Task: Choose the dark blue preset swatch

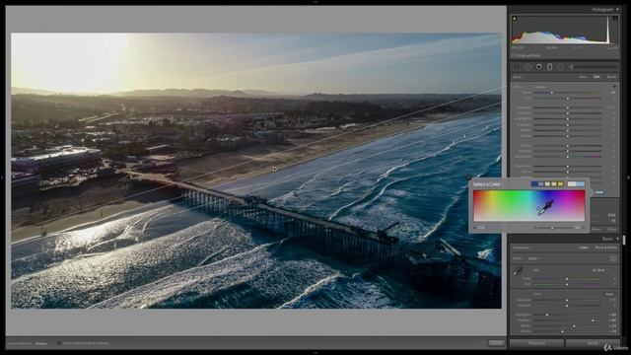Action: [534, 184]
